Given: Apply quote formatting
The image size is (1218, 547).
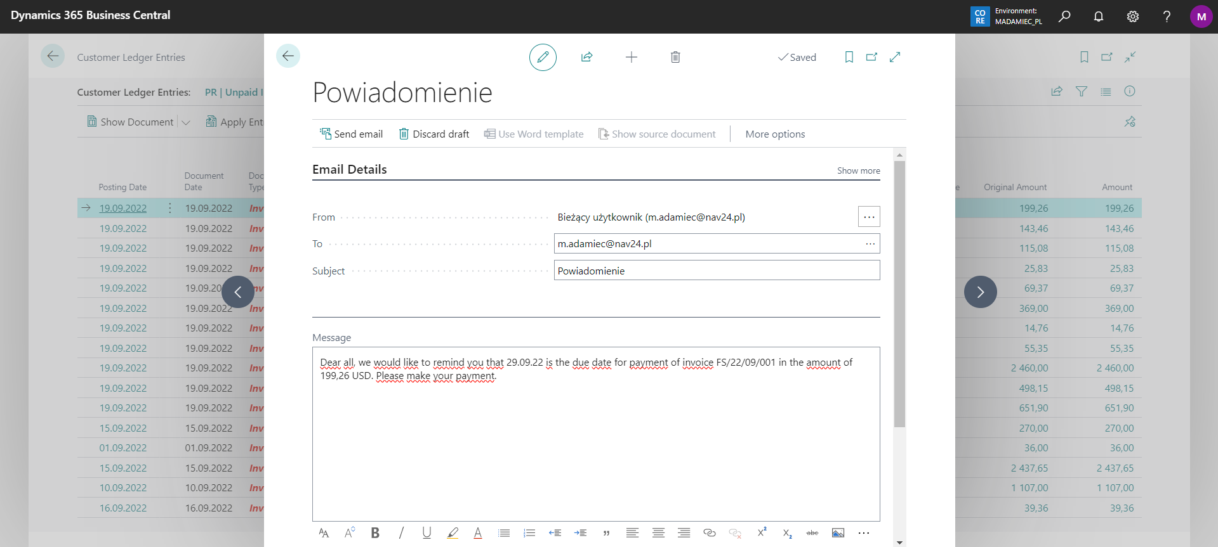Looking at the screenshot, I should [x=606, y=533].
